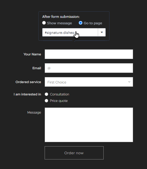The width and height of the screenshot is (147, 169).
Task: Select the Show message radio button
Action: pyautogui.click(x=44, y=23)
